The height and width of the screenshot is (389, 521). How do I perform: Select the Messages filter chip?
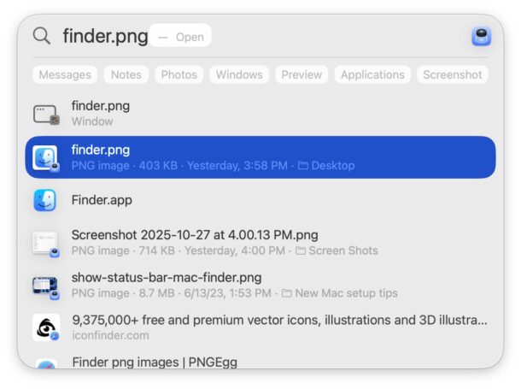click(x=65, y=74)
